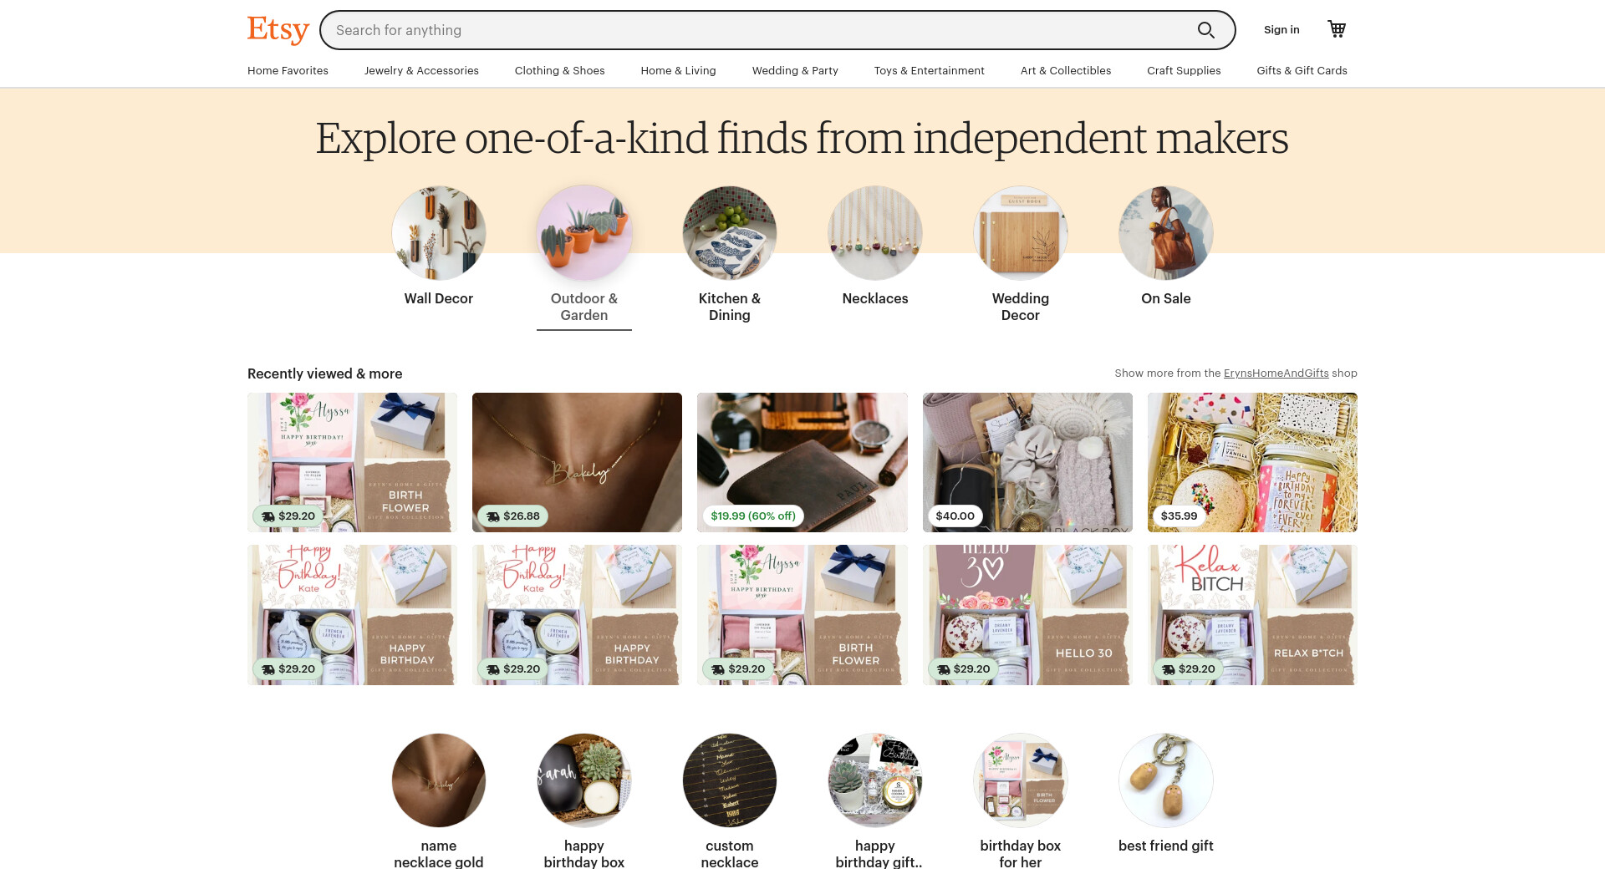Open the Necklaces category circle
Image resolution: width=1605 pixels, height=869 pixels.
875,233
